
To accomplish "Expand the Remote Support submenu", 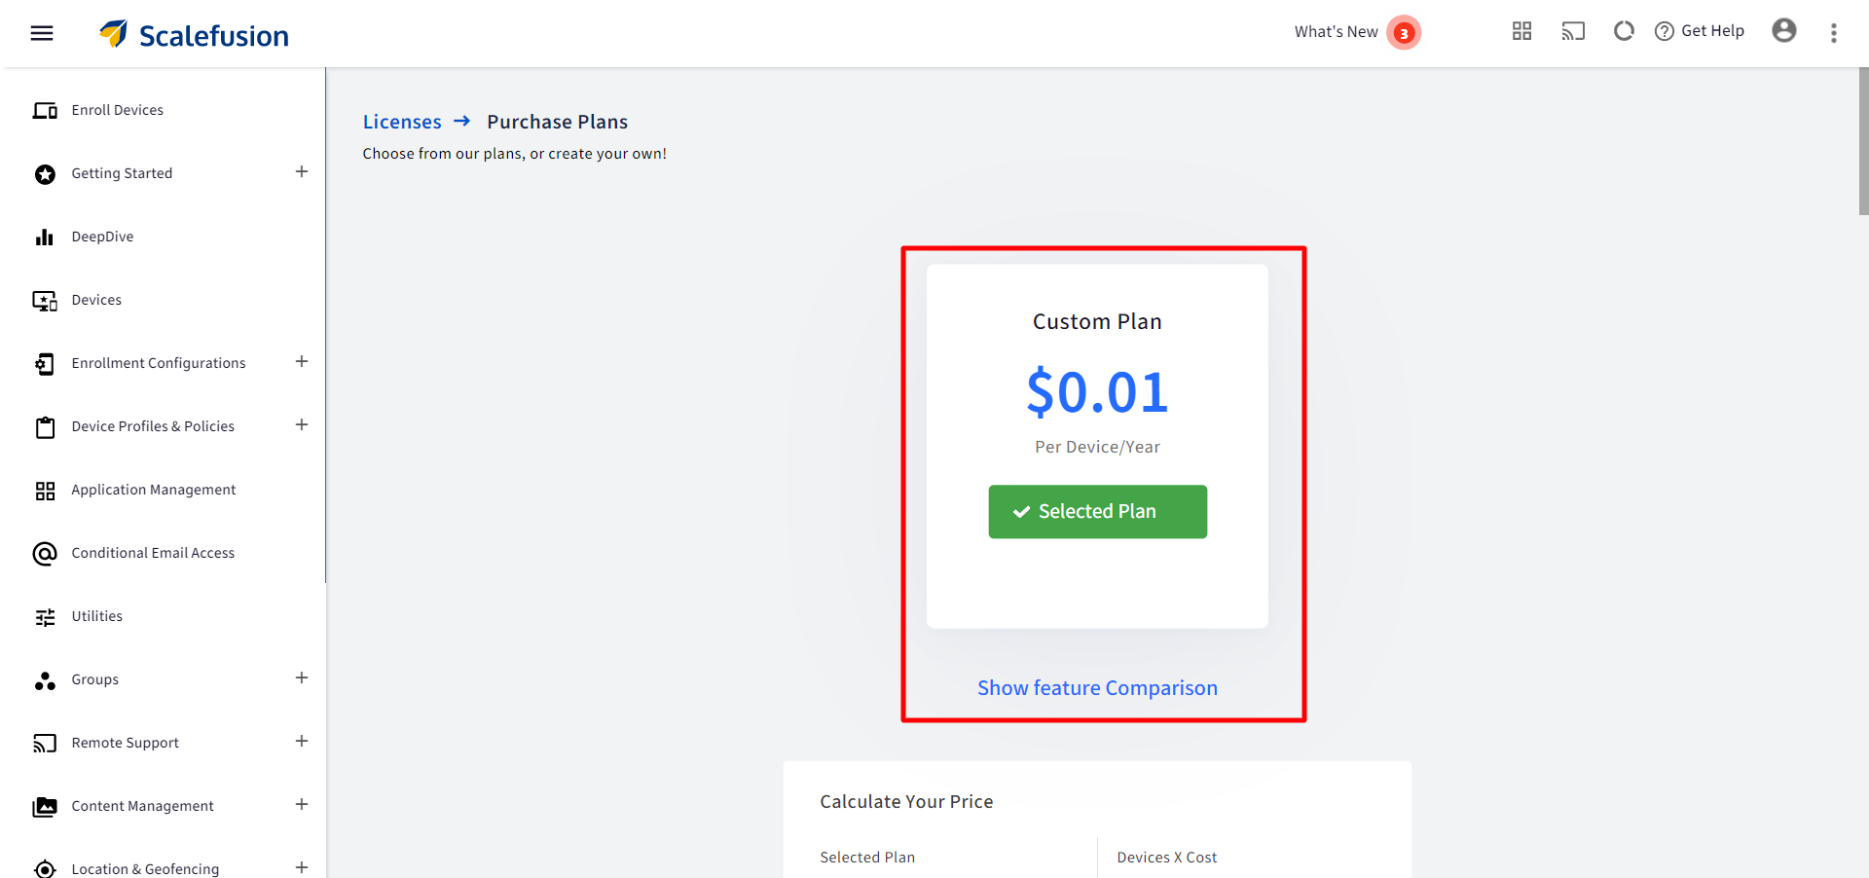I will pos(302,742).
